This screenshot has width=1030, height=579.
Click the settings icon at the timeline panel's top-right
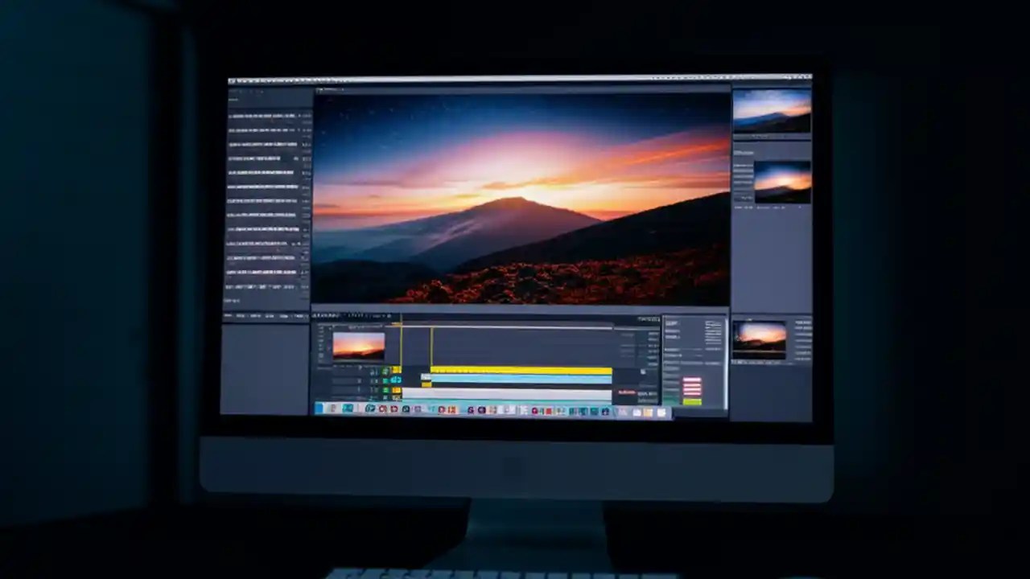pos(657,318)
